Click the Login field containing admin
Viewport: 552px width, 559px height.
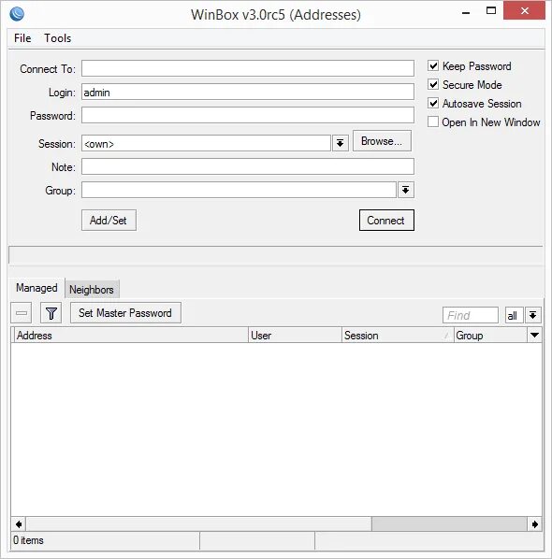[x=248, y=92]
